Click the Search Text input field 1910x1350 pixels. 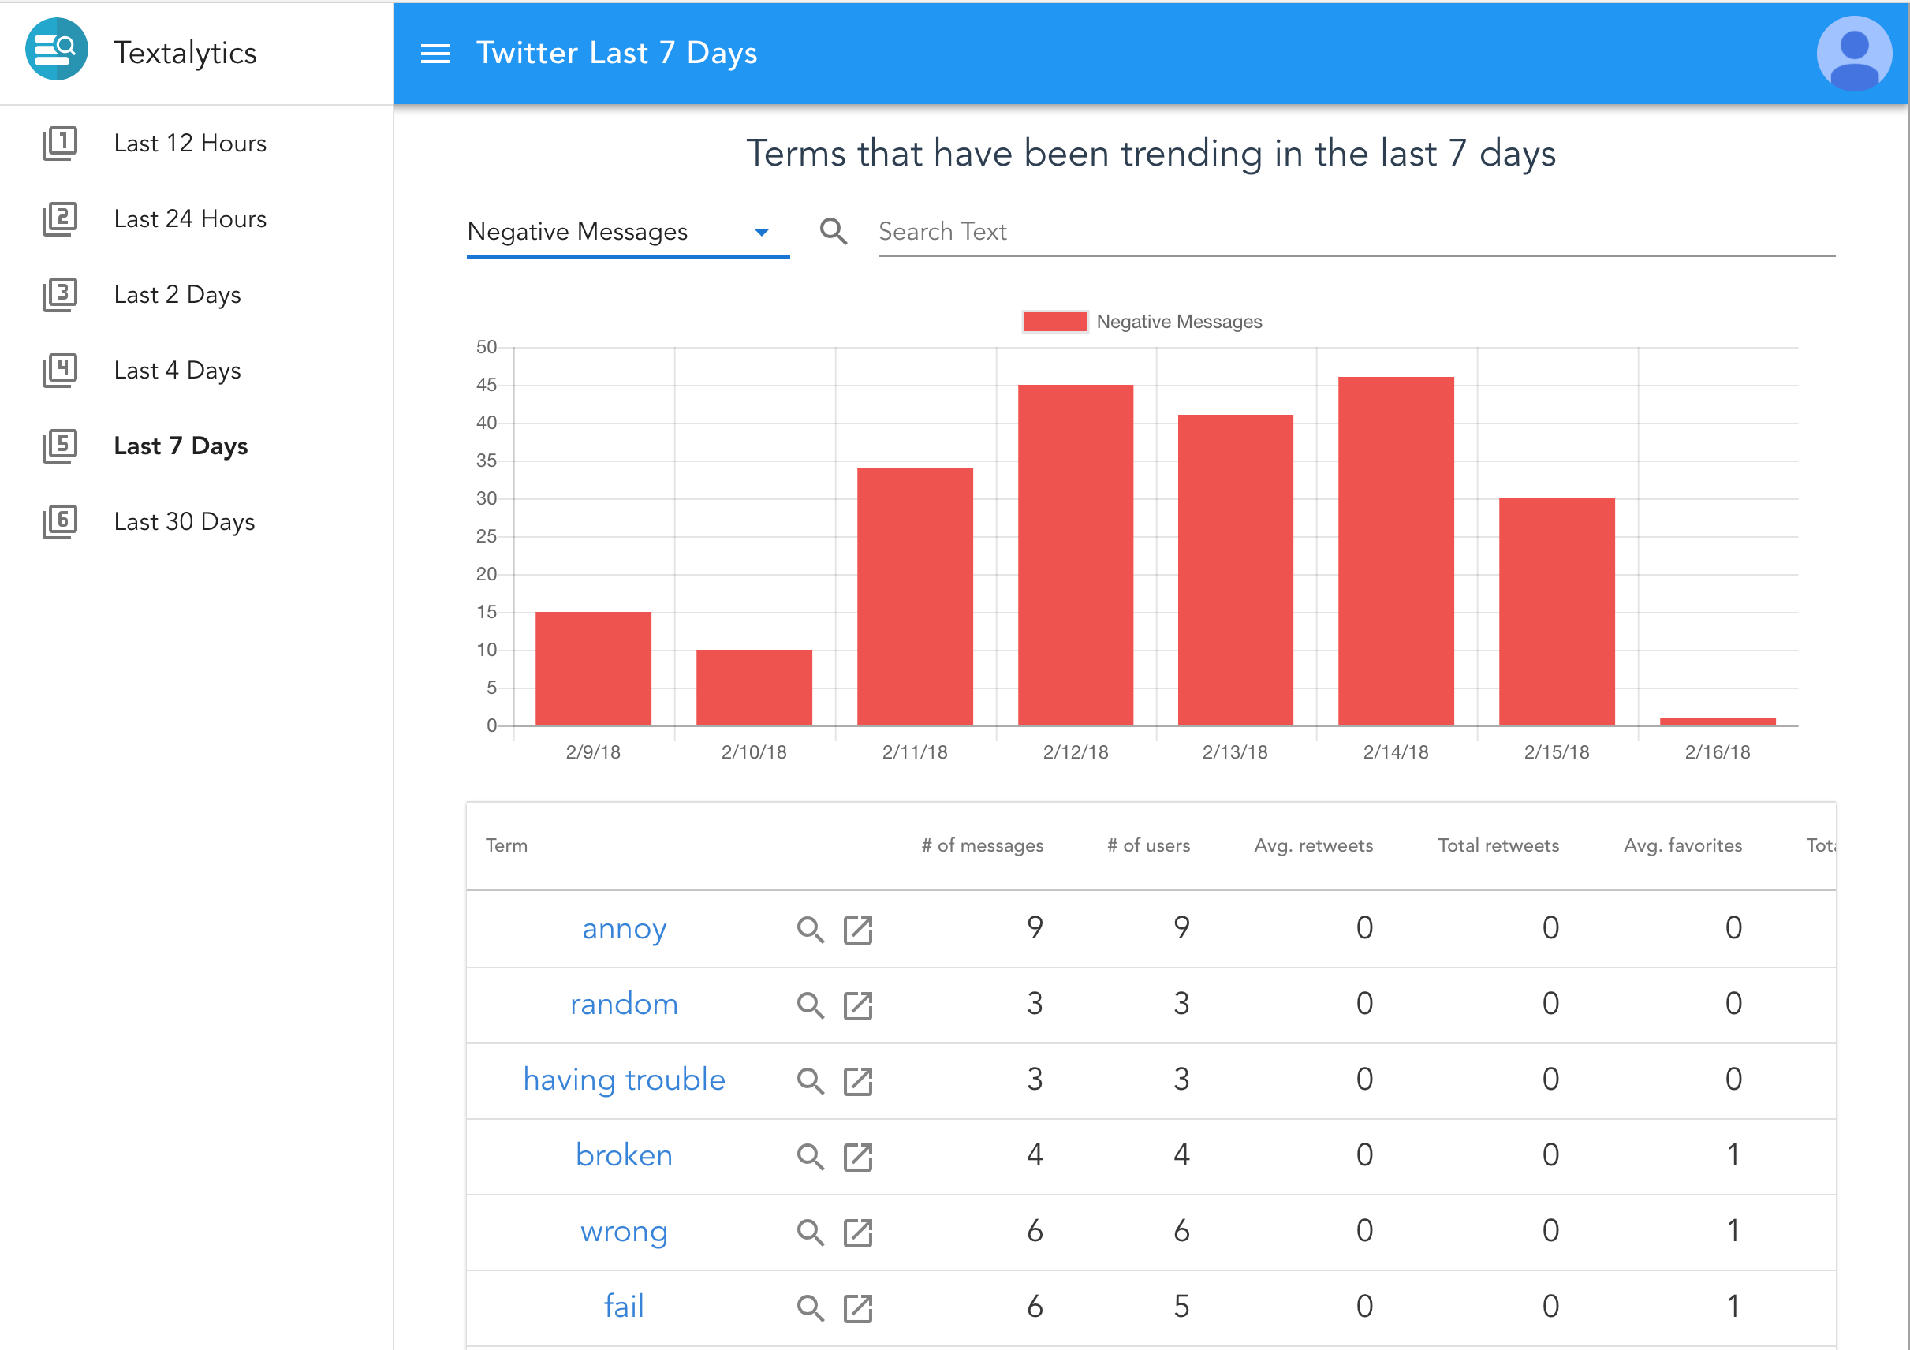1356,232
